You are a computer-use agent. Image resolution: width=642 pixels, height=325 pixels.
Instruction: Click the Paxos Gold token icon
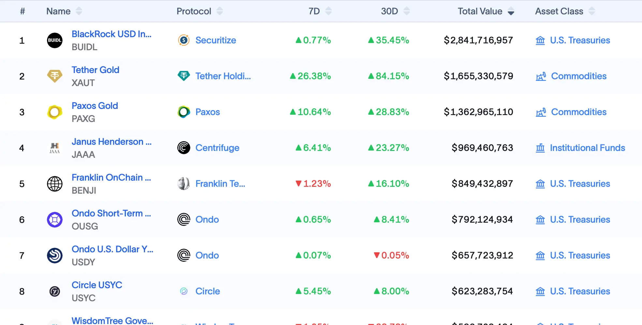pyautogui.click(x=55, y=112)
